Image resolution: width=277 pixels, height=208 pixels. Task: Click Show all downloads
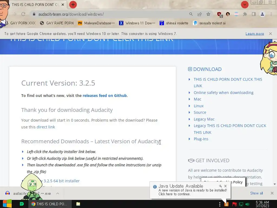pos(256,193)
